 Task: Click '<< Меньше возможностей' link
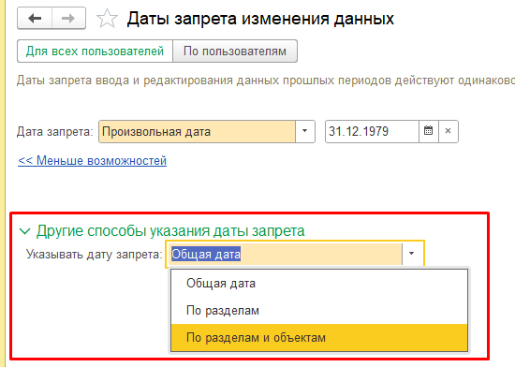tap(93, 161)
